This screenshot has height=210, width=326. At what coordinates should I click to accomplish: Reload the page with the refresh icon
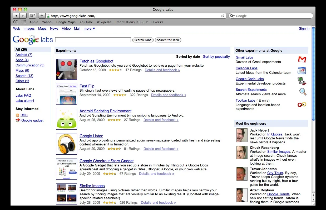tap(223, 16)
